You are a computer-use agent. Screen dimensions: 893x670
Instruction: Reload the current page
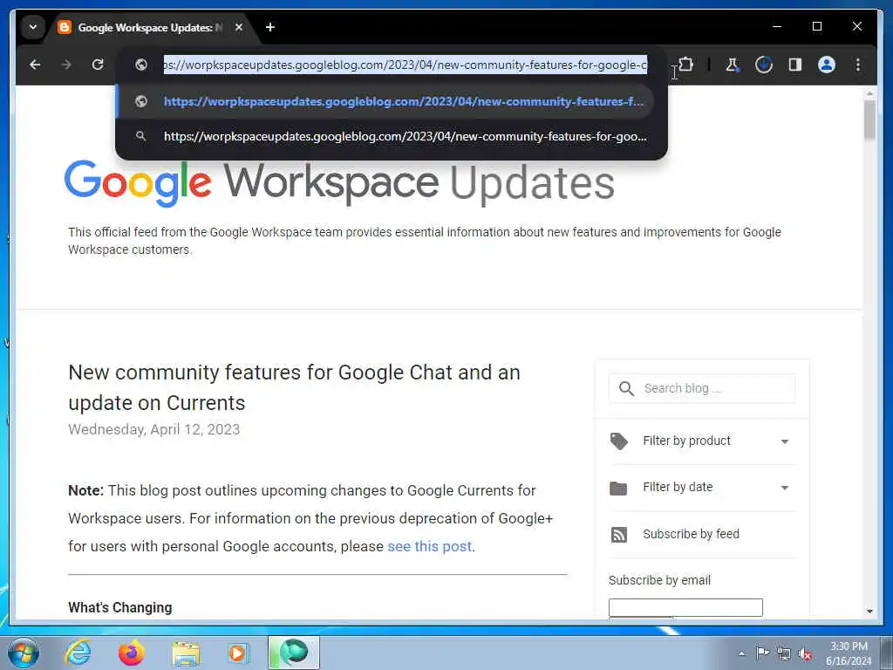click(x=98, y=65)
